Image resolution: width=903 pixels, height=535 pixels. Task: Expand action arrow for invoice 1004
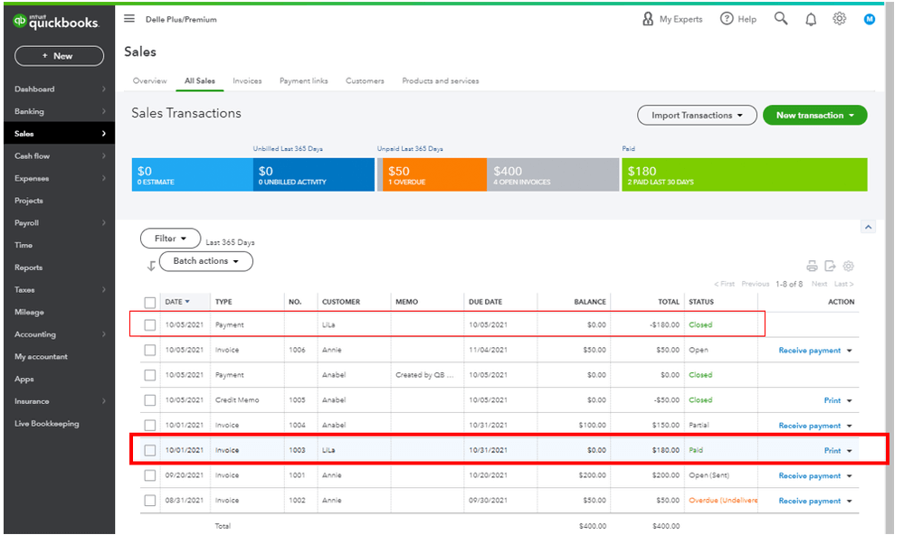coord(850,426)
